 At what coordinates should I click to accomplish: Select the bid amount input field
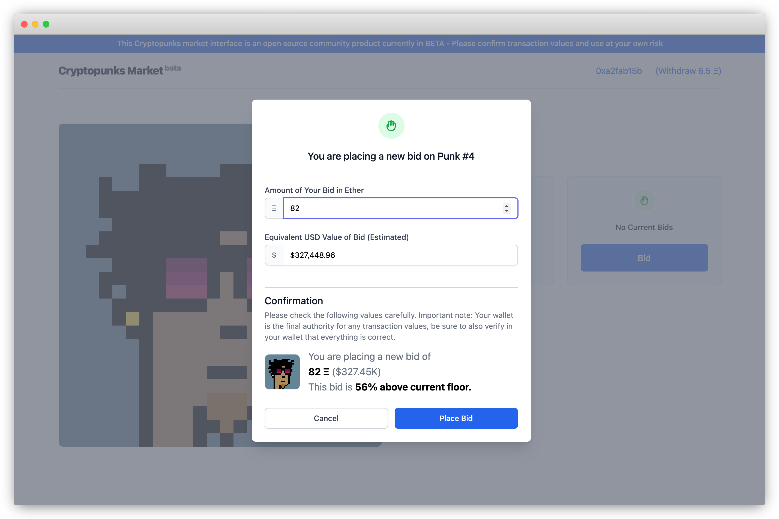[x=399, y=208]
